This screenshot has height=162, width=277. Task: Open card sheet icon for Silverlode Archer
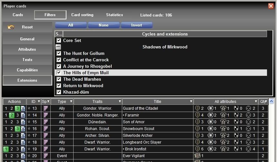tap(23, 136)
